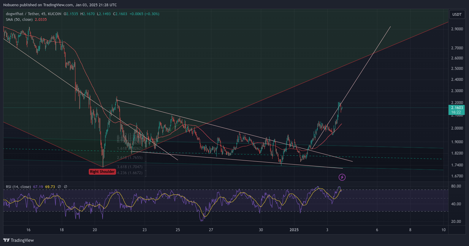Screen dimensions: 469x246
Task: Click the 1.6700 price axis label
Action: tap(457, 176)
